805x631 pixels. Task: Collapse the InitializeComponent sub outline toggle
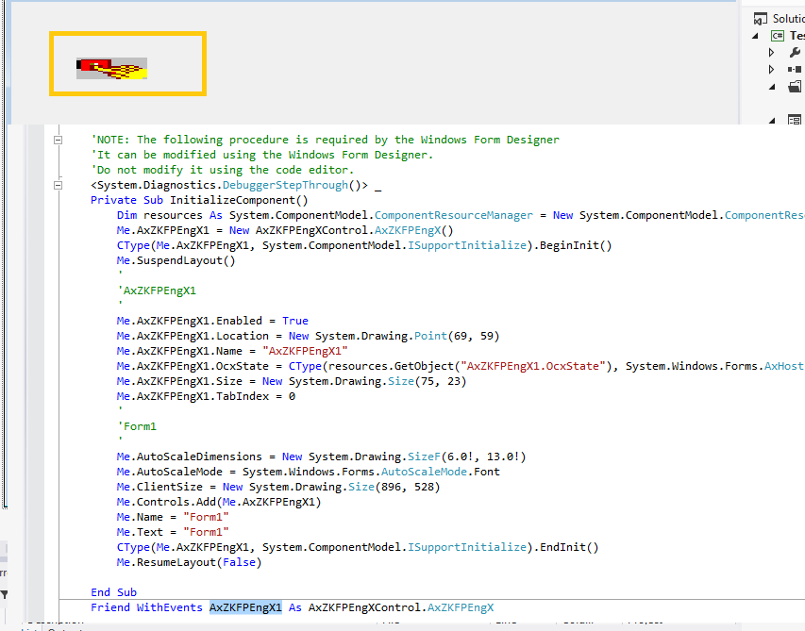(58, 185)
